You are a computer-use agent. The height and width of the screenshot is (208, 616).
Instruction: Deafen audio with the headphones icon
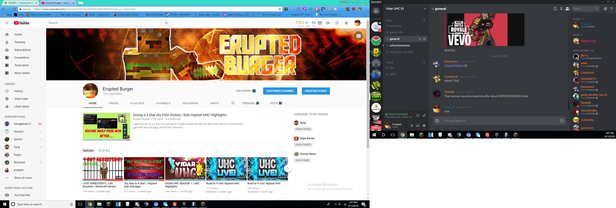coord(418,125)
